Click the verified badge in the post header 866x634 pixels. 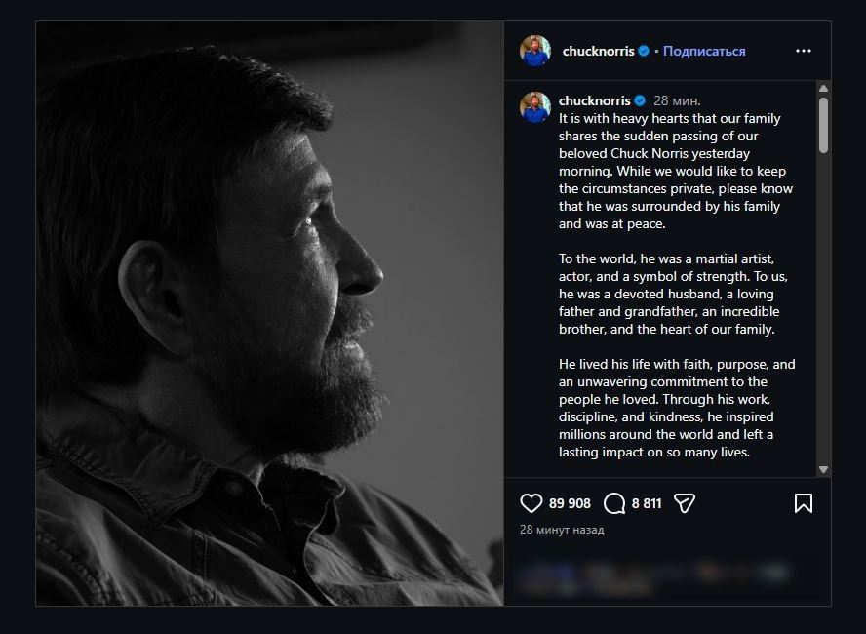(x=644, y=51)
